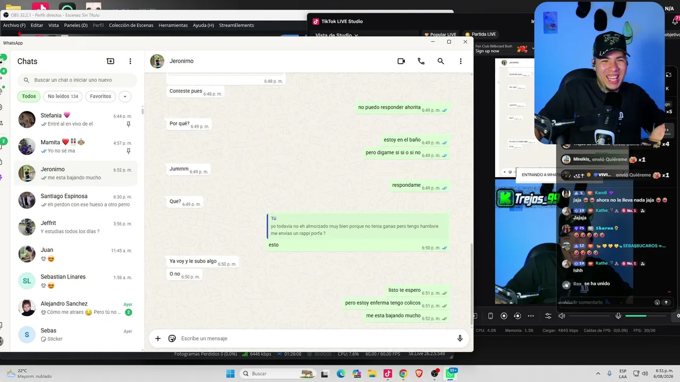Open the emoji and sticker picker
Viewport: 680px width, 382px height.
(x=172, y=338)
